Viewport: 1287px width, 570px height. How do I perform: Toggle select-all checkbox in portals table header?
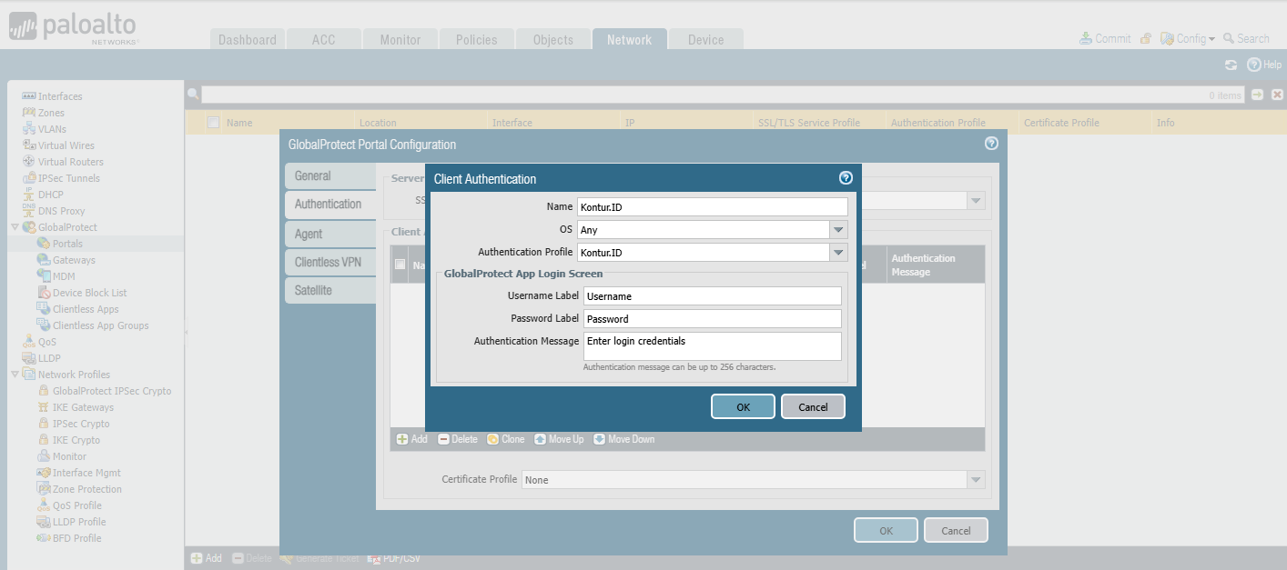pyautogui.click(x=213, y=123)
